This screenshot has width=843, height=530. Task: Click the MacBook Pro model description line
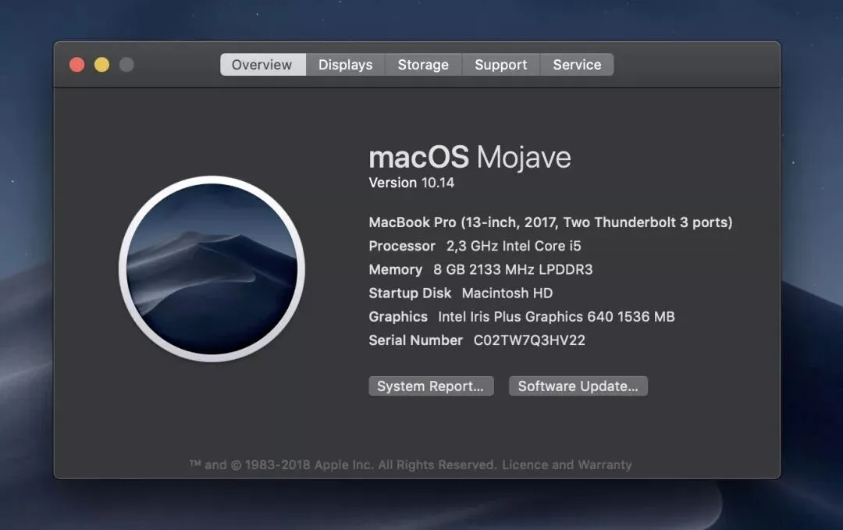pyautogui.click(x=550, y=222)
